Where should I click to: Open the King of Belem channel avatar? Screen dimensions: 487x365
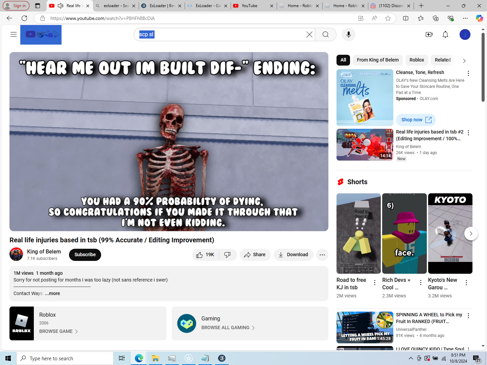click(x=16, y=254)
